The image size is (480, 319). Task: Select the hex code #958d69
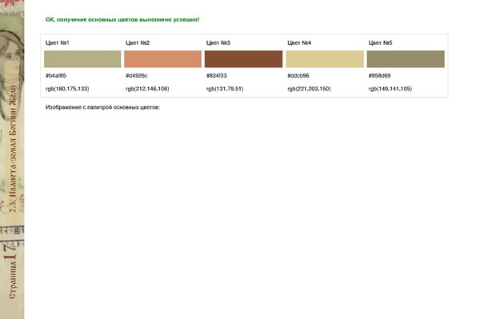[379, 75]
